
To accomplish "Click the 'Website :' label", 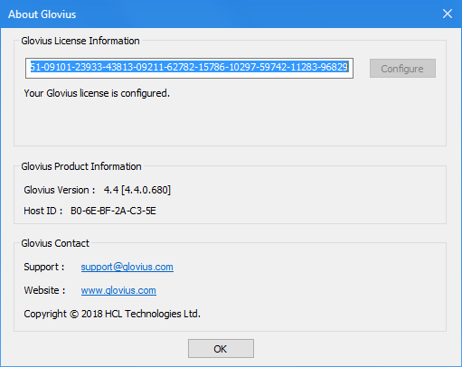I will [44, 290].
